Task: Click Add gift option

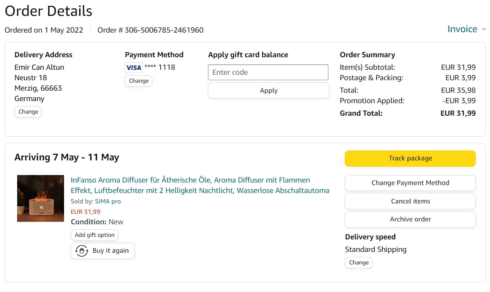Action: click(95, 235)
